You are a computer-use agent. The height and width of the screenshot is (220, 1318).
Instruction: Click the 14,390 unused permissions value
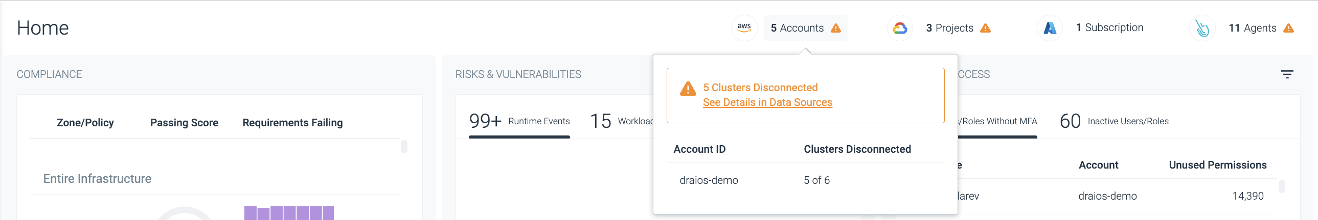(x=1248, y=196)
